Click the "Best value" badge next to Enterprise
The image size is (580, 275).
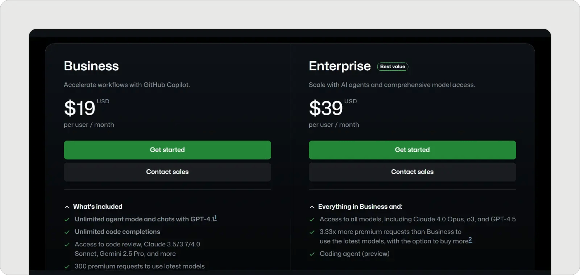[x=393, y=67]
